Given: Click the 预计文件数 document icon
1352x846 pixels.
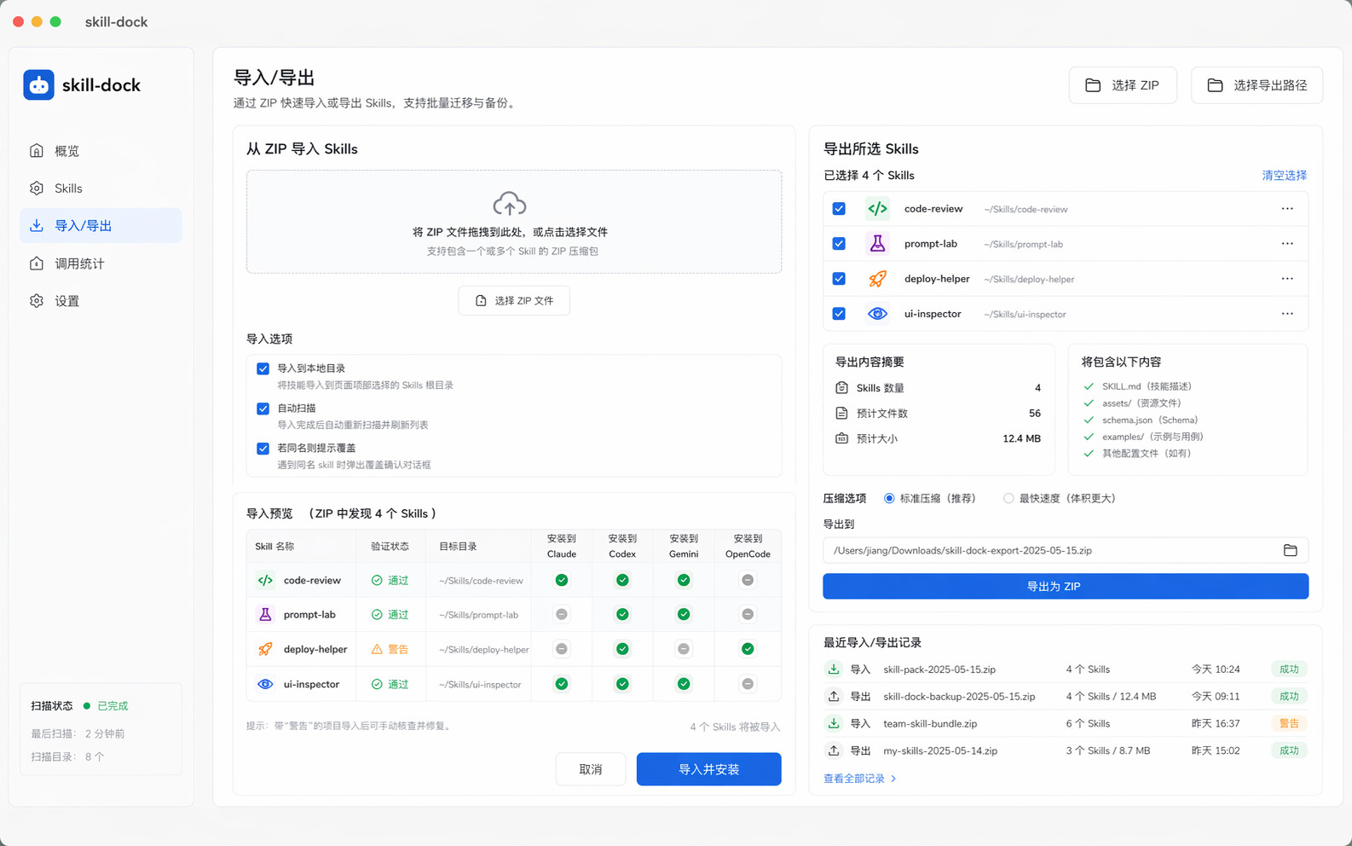Looking at the screenshot, I should [841, 413].
